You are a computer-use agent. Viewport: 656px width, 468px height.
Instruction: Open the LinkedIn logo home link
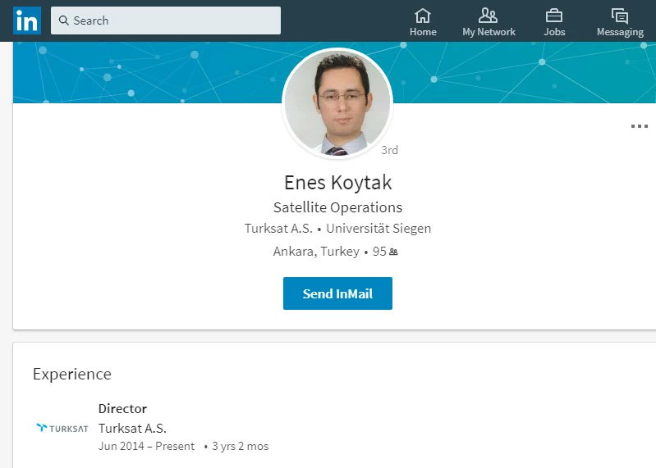27,20
